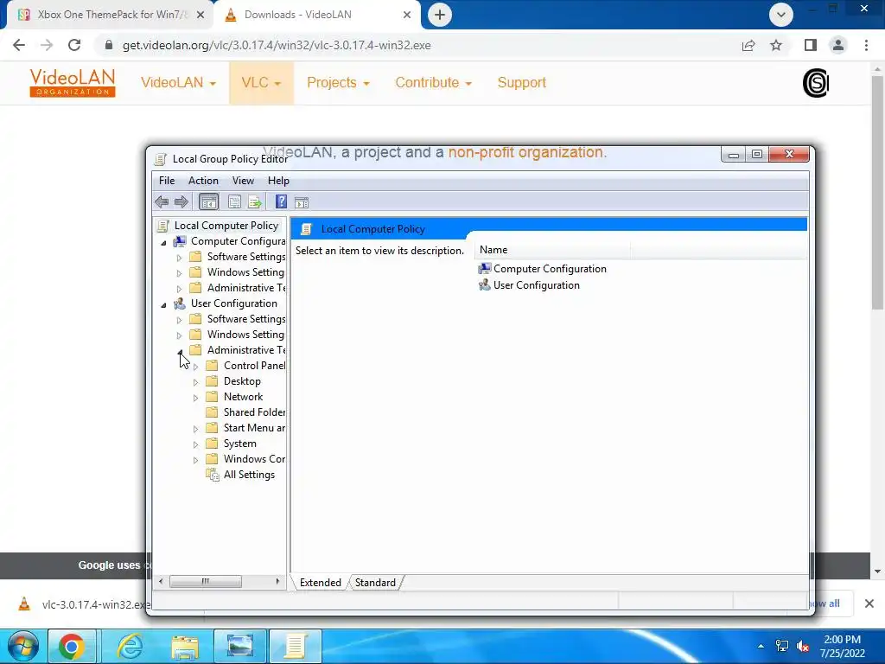
Task: Open Contribute dropdown in website navigation
Action: (434, 82)
